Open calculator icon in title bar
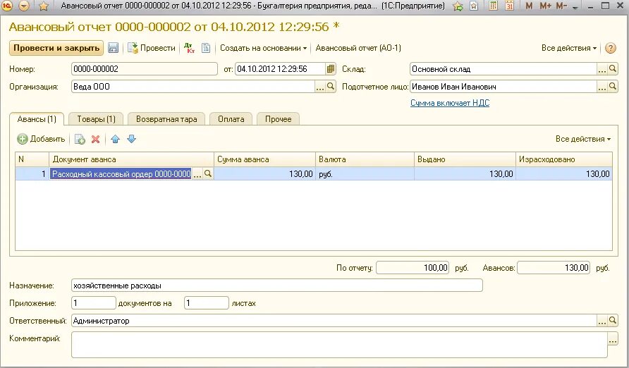This screenshot has width=629, height=368. 494,6
